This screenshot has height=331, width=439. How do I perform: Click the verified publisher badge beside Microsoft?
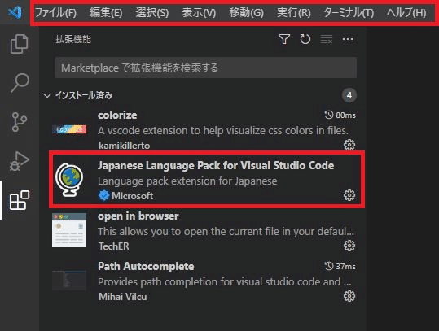104,195
